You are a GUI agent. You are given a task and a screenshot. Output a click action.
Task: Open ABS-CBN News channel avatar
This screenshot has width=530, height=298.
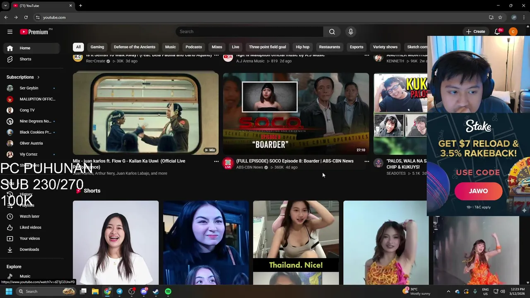coord(228,163)
